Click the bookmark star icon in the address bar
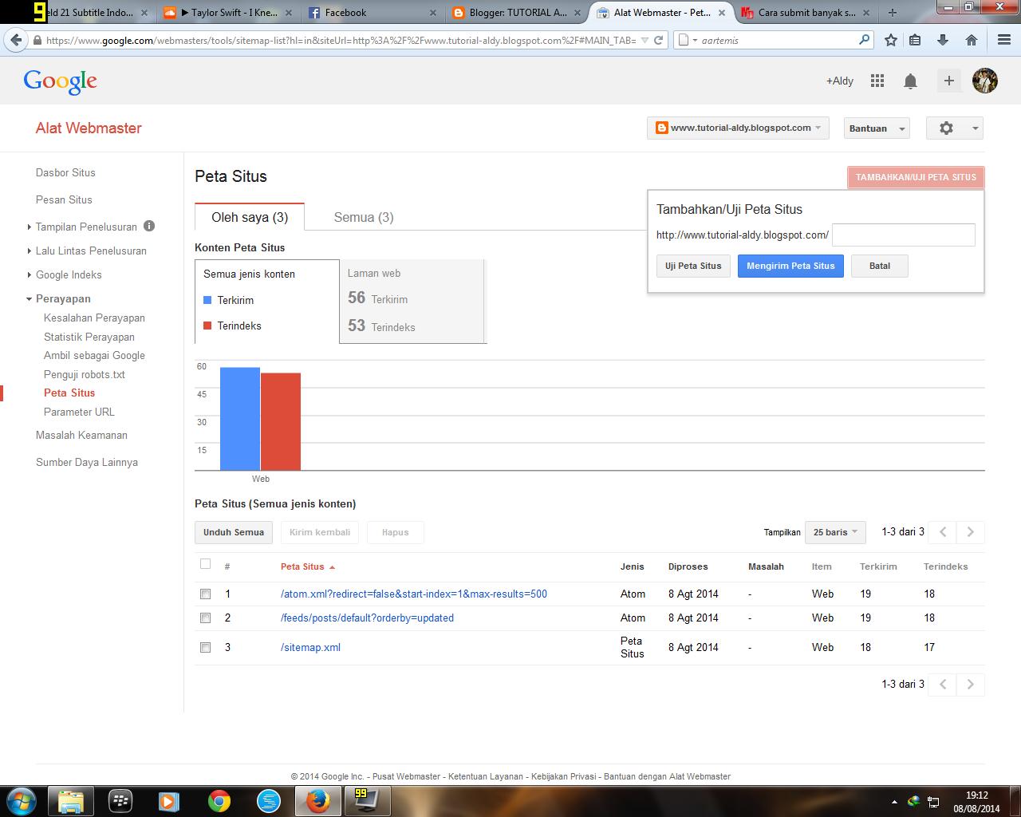Screen dimensions: 1021x817 pos(890,40)
